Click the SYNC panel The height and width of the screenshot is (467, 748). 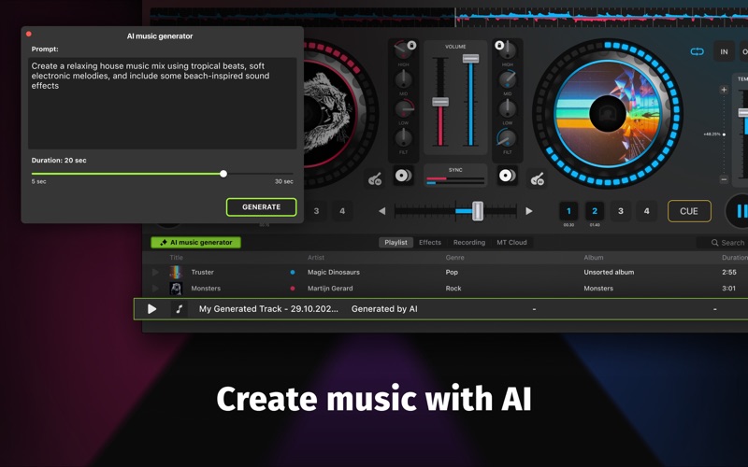455,176
